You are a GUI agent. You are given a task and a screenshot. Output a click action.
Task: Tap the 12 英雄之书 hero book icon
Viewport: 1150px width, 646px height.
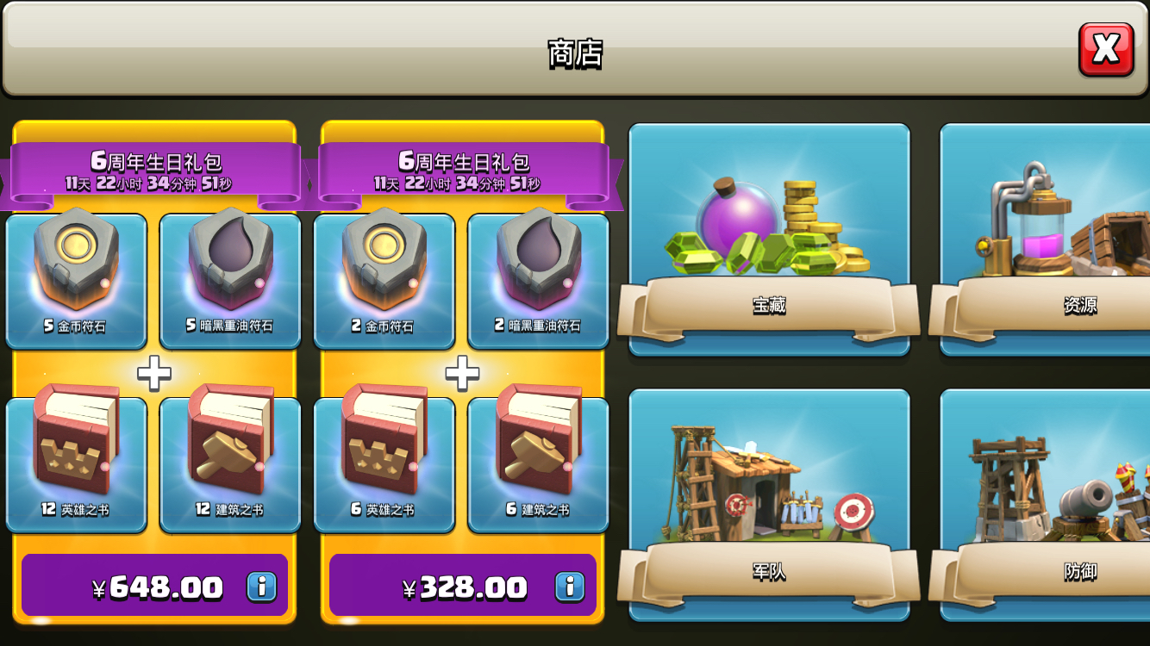tap(76, 464)
